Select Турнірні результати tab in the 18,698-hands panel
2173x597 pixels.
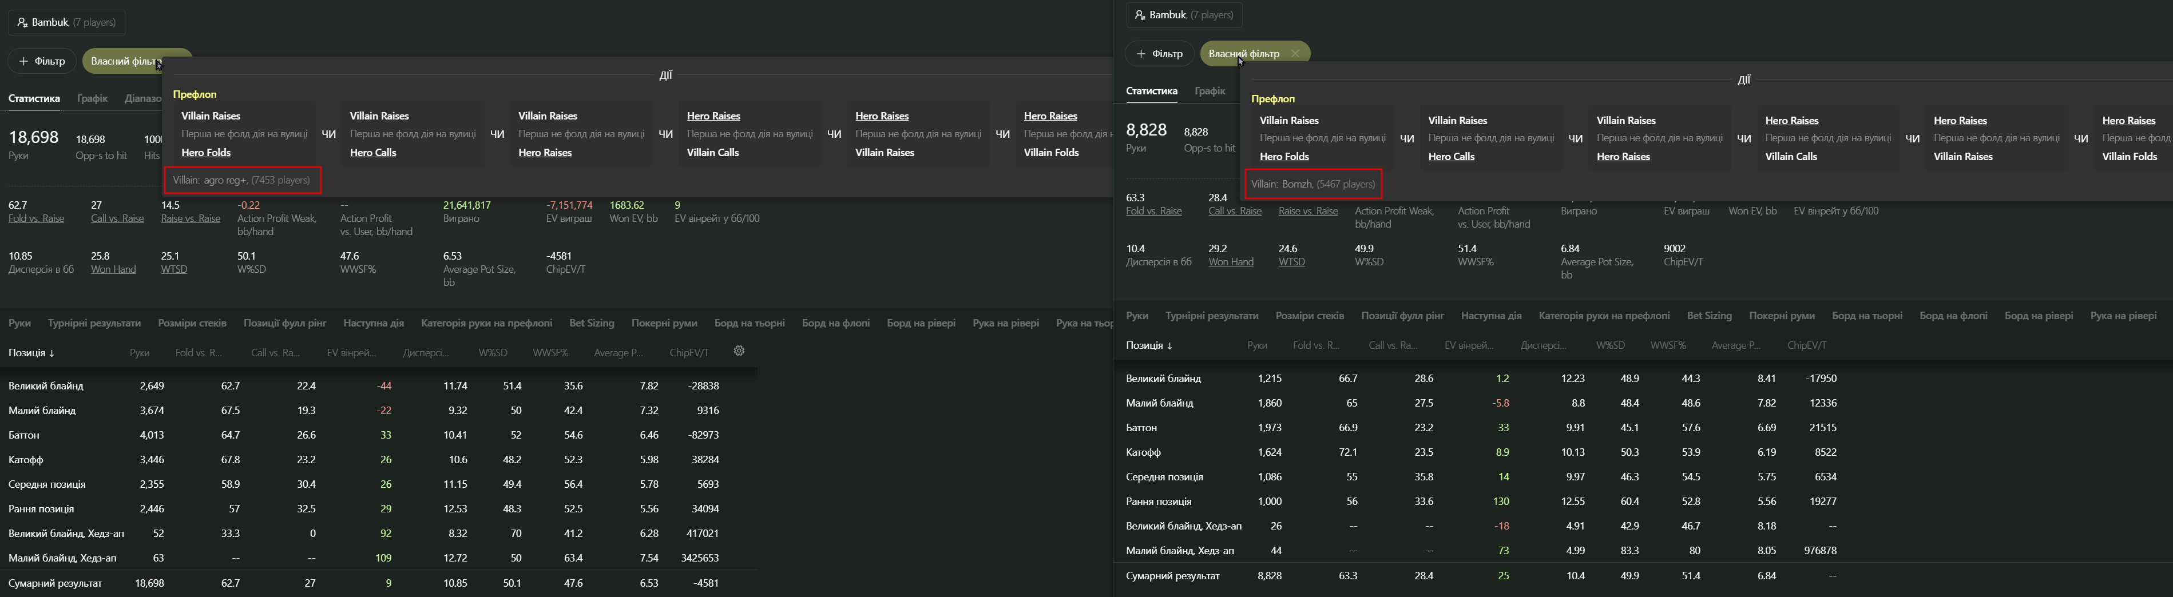click(x=94, y=323)
